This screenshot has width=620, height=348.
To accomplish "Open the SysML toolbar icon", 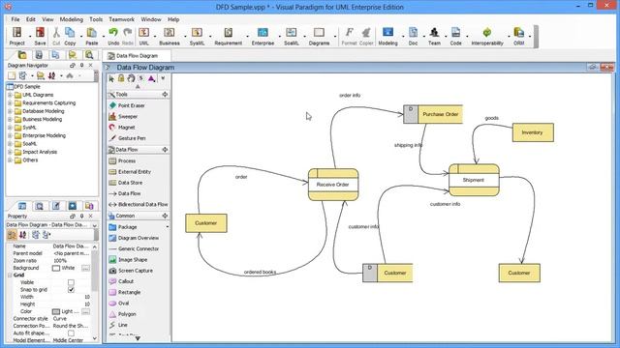I will coord(197,36).
